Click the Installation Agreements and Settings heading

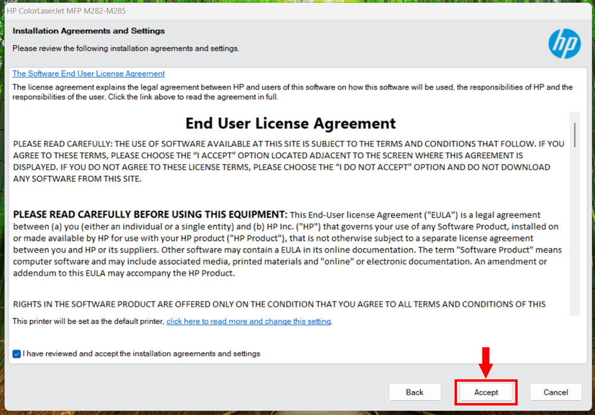click(89, 31)
